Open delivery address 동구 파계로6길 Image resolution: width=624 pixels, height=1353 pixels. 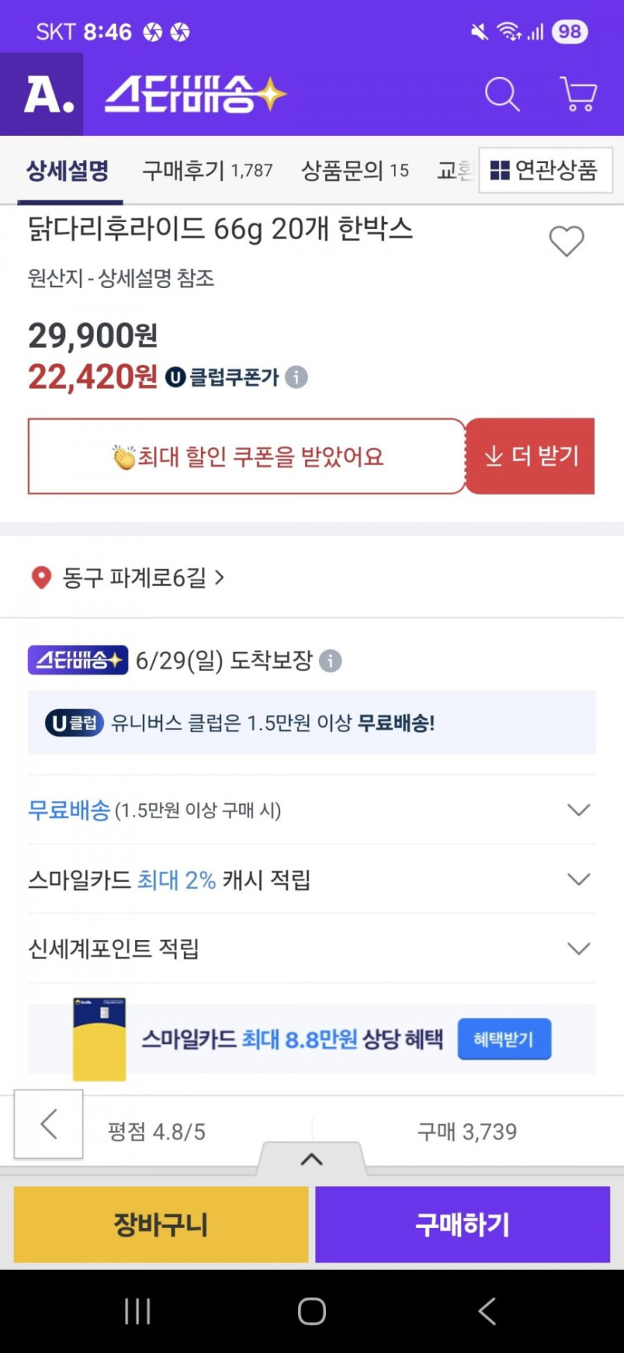point(135,577)
